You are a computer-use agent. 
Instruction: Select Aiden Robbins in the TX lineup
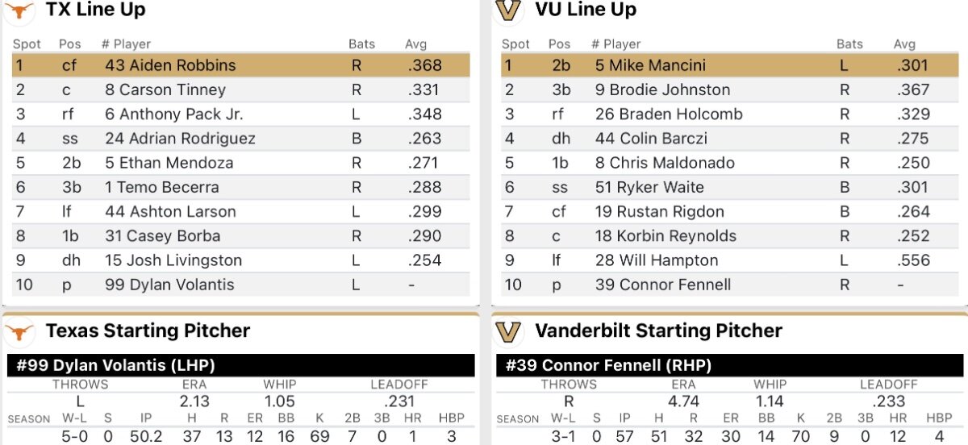click(170, 65)
